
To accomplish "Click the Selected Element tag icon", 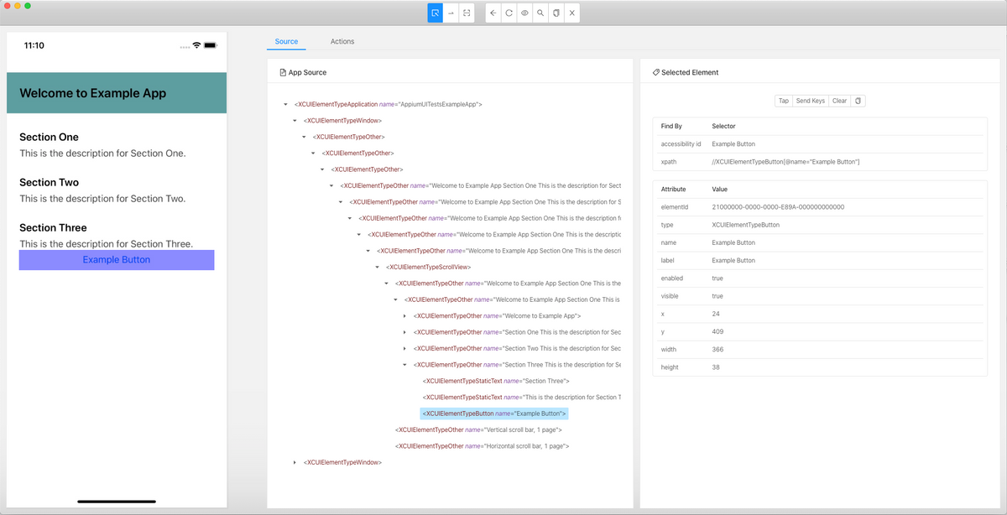I will pyautogui.click(x=656, y=73).
